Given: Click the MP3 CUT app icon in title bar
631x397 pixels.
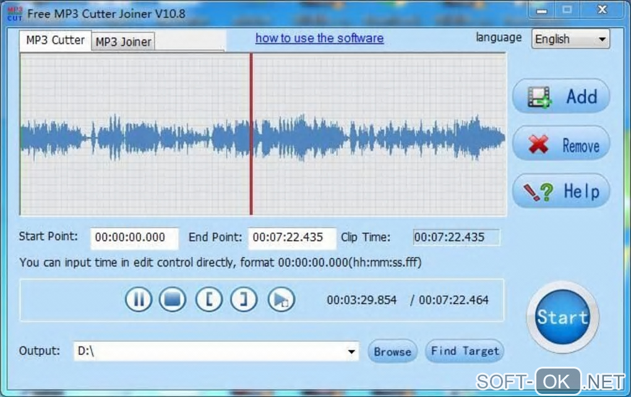Looking at the screenshot, I should click(15, 14).
